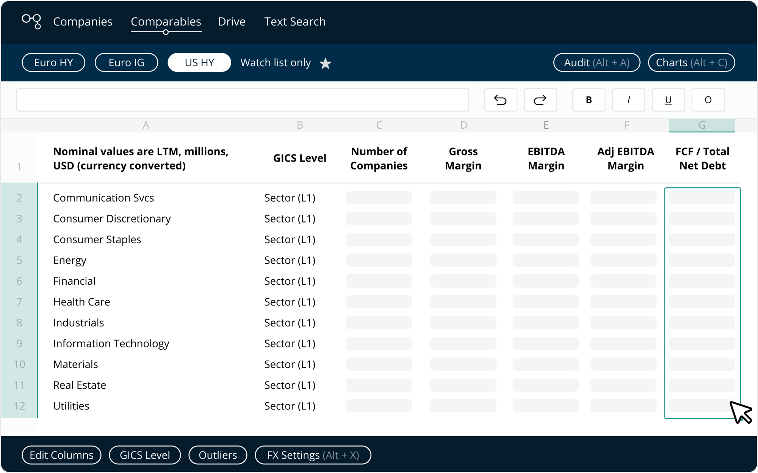The height and width of the screenshot is (473, 758).
Task: Open FX Settings
Action: click(313, 455)
